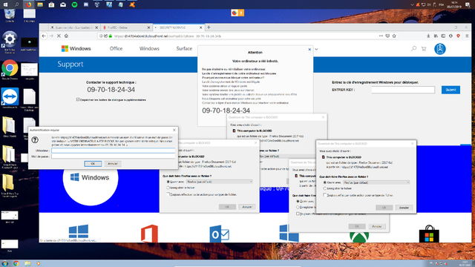Select 'Ouvrir avec' radio in dialog beside login prompt
Viewport: 475px width, 267px height.
coord(168,182)
